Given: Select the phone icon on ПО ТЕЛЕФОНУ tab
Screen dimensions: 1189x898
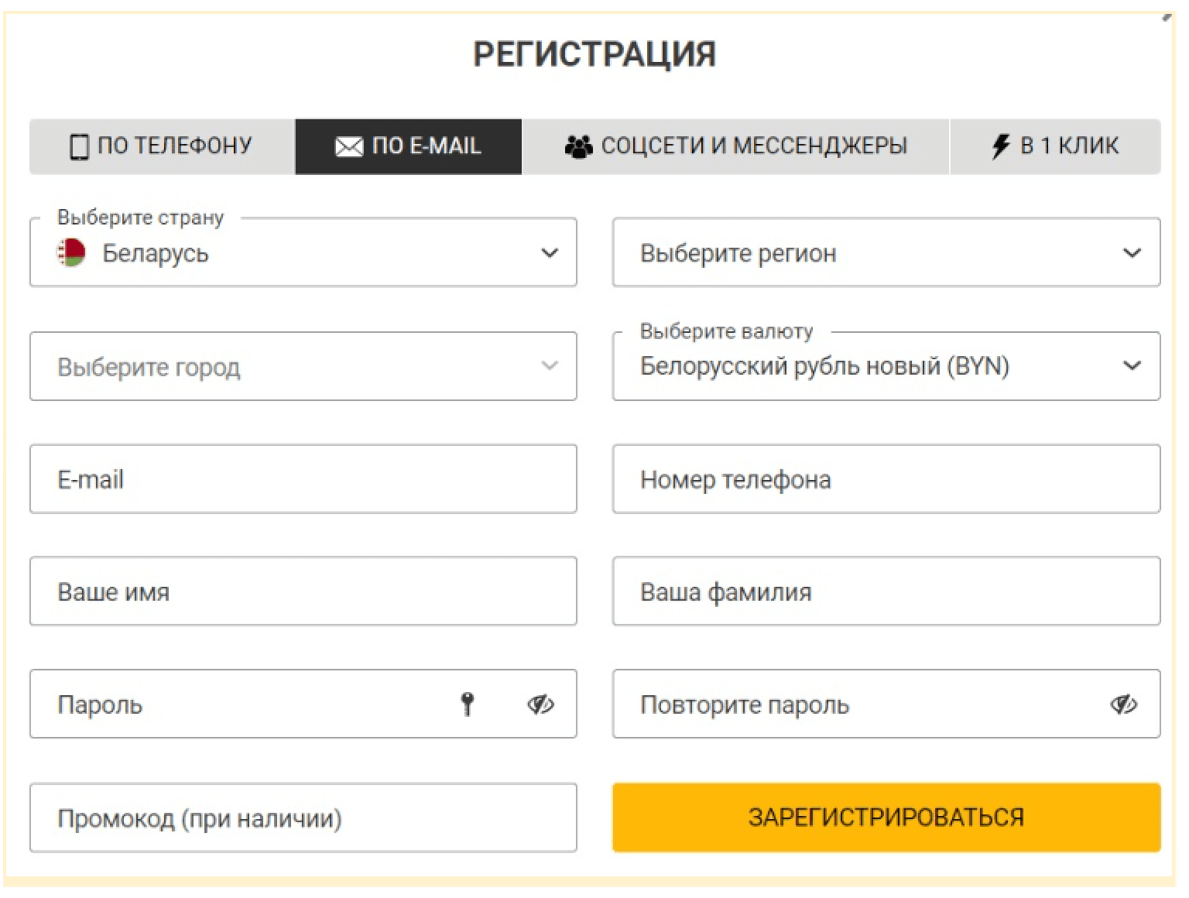Looking at the screenshot, I should tap(80, 146).
